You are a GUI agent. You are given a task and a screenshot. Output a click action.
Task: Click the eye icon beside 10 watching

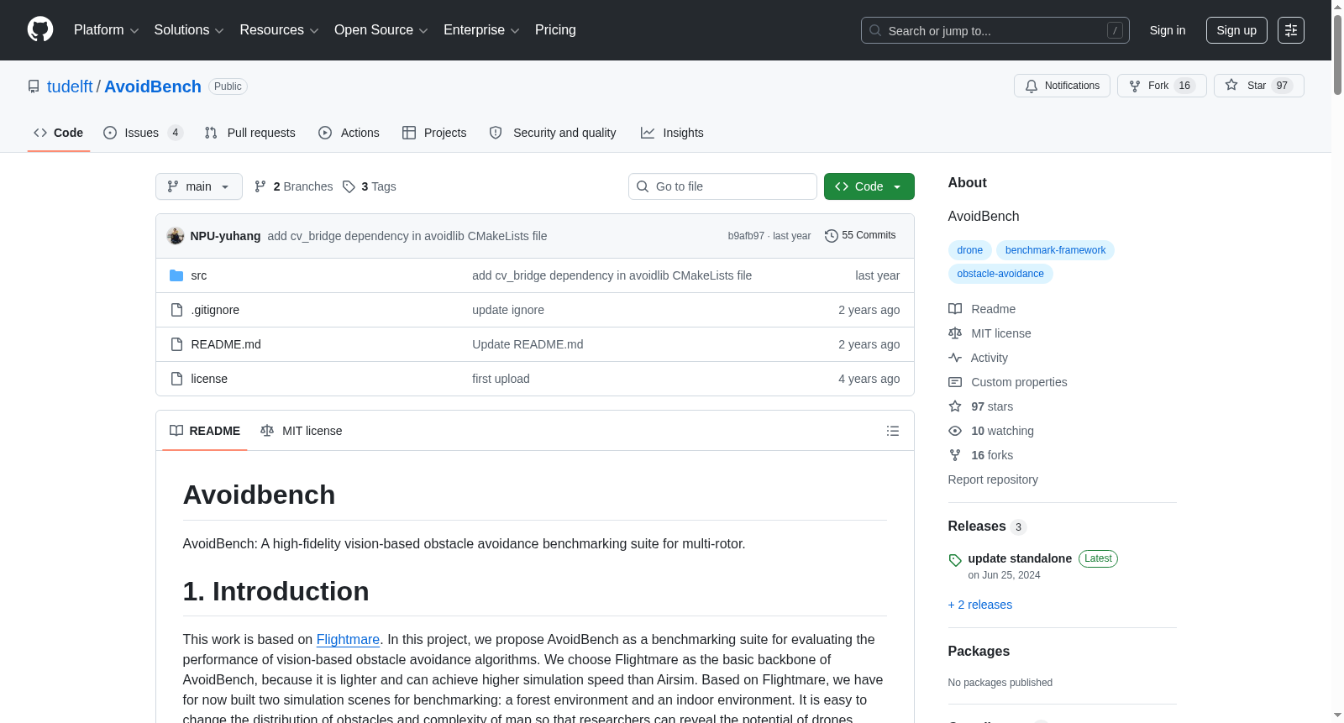click(955, 431)
